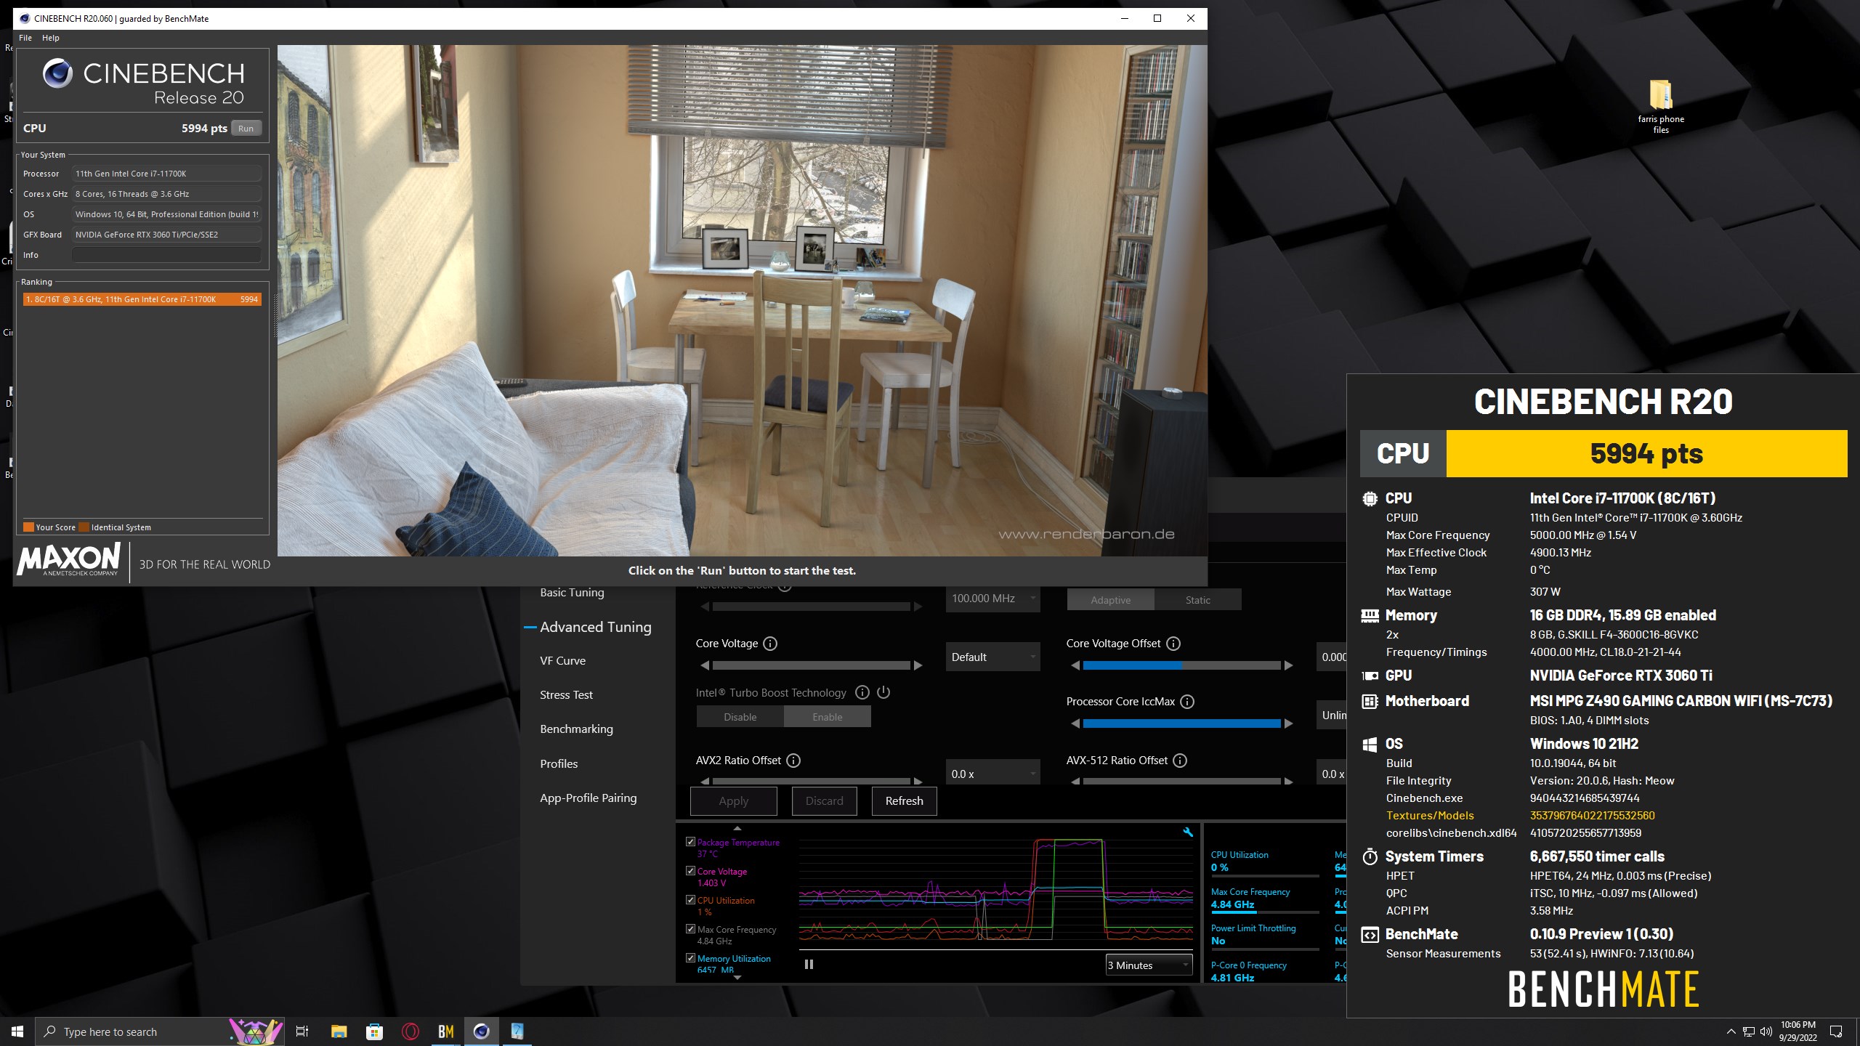1860x1046 pixels.
Task: Select Adaptive voltage mode
Action: point(1110,600)
